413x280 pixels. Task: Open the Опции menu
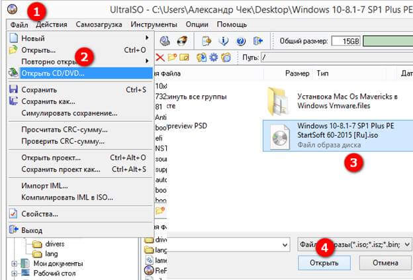click(197, 24)
